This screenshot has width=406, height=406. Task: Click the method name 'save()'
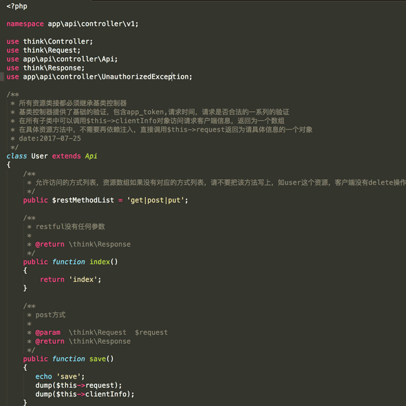point(102,359)
